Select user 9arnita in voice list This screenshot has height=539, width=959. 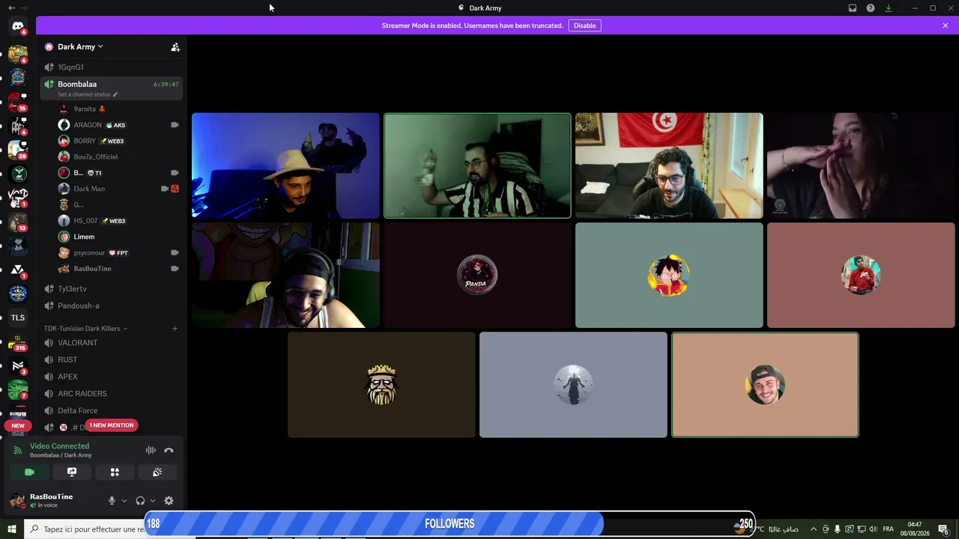(120, 109)
